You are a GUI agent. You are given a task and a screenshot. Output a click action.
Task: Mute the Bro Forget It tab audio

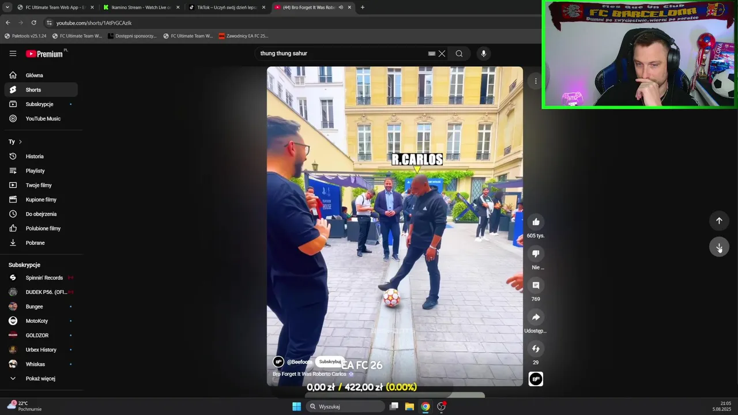tap(341, 7)
